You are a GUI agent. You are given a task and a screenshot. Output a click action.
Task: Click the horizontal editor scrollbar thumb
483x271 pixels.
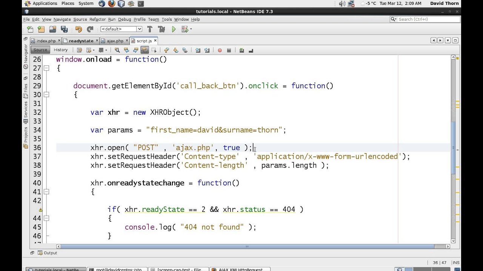coord(248,247)
